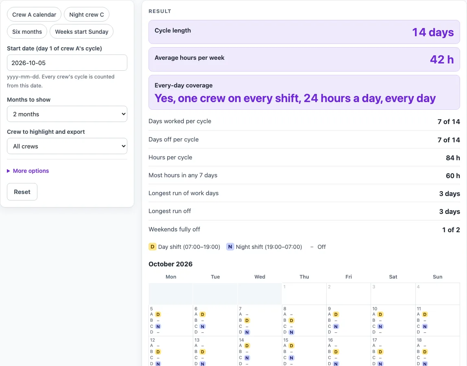Apply the Crew A calendar preset
467x366 pixels.
pyautogui.click(x=34, y=15)
